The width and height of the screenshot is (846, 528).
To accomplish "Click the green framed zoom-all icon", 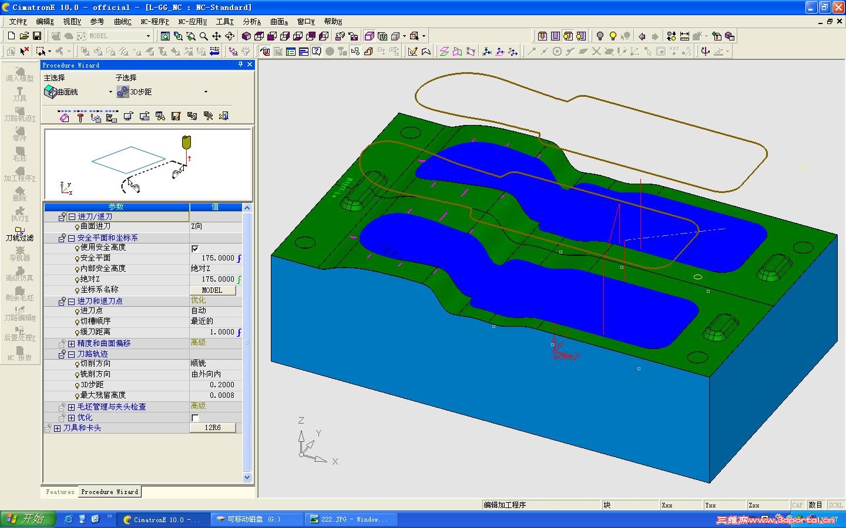I will pos(166,36).
